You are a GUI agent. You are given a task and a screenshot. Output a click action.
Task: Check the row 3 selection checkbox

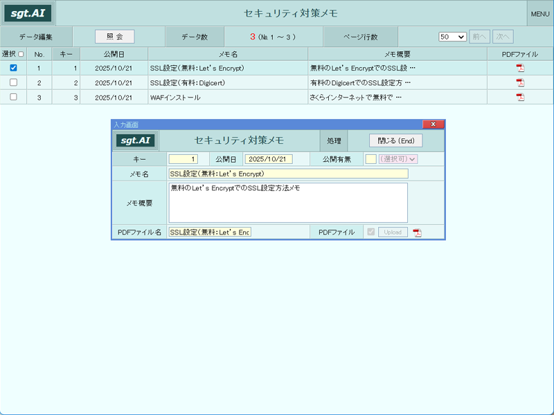13,97
